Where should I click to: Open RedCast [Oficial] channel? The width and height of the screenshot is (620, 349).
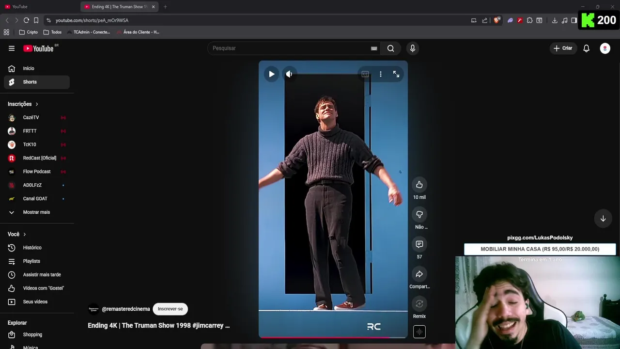[37, 158]
